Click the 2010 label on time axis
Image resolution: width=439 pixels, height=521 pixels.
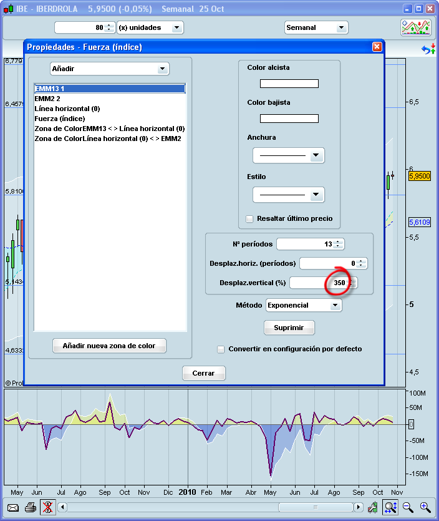[x=187, y=492]
